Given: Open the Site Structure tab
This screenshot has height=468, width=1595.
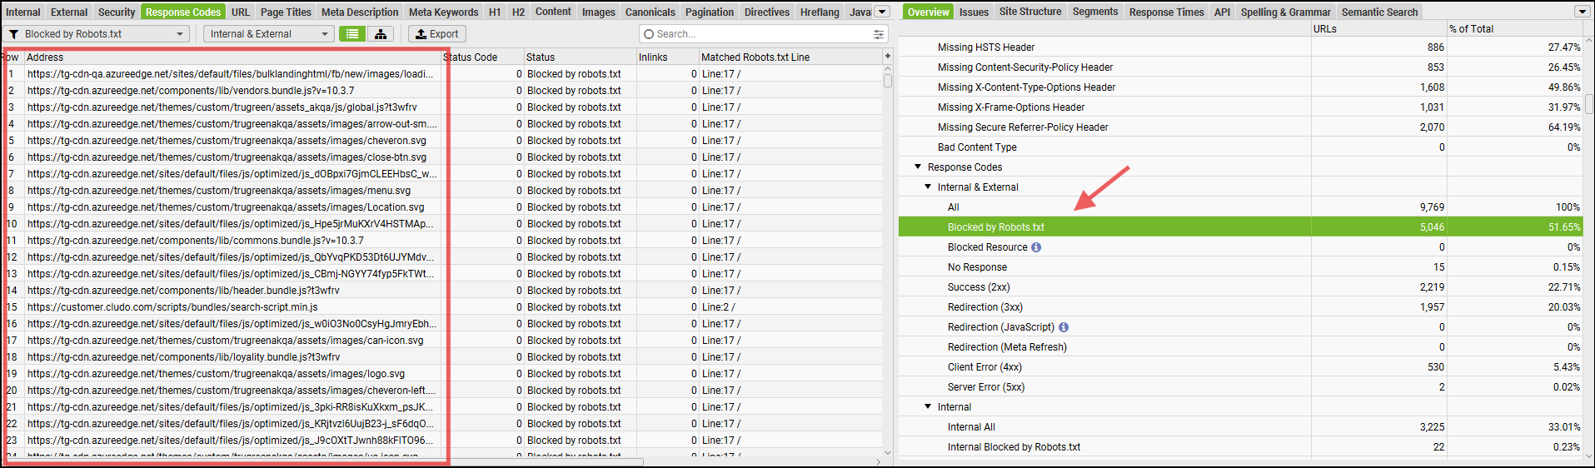Looking at the screenshot, I should (1030, 12).
